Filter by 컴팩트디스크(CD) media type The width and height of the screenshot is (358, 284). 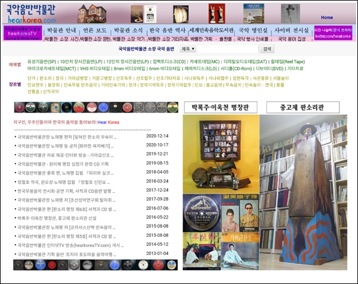[169, 62]
